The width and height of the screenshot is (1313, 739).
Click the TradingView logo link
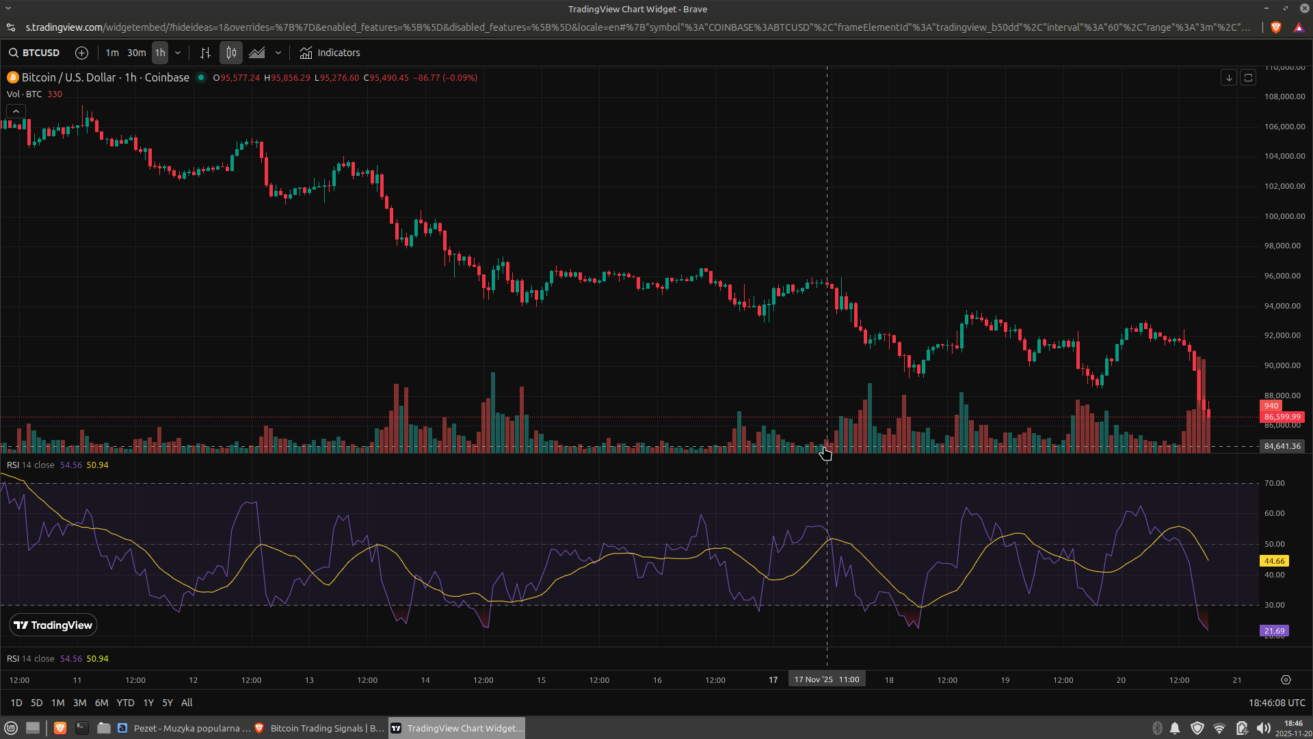[x=53, y=625]
